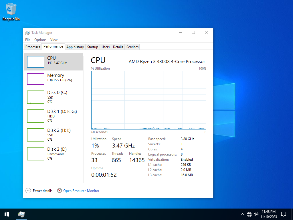
Task: Click the up time value 0:00:01:52
Action: pos(104,175)
